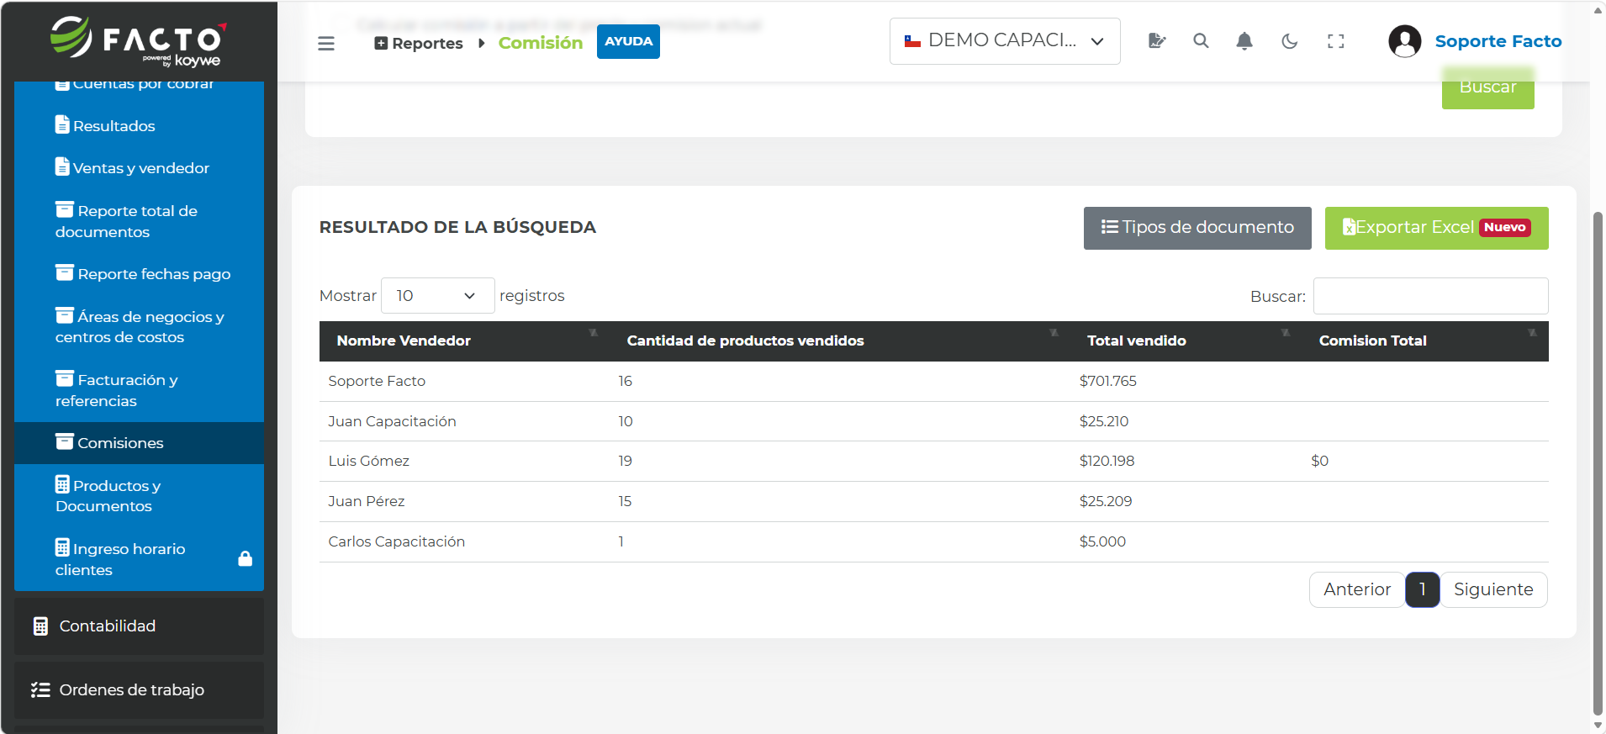1606x734 pixels.
Task: Sort by Cantidad de productos vendidos arrow
Action: 1054,333
